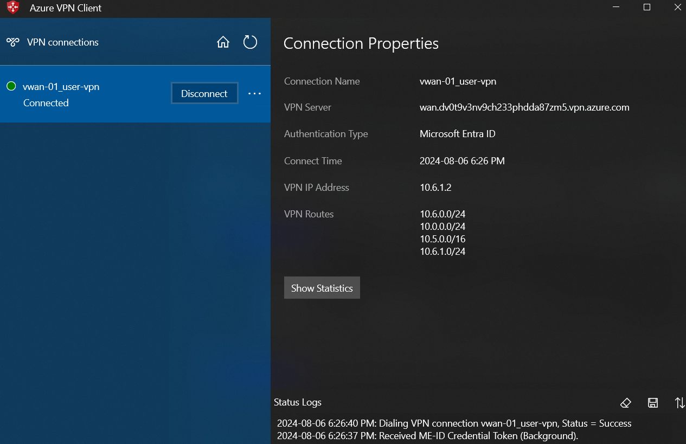
Task: Click the VPN IP Address label
Action: click(x=317, y=188)
